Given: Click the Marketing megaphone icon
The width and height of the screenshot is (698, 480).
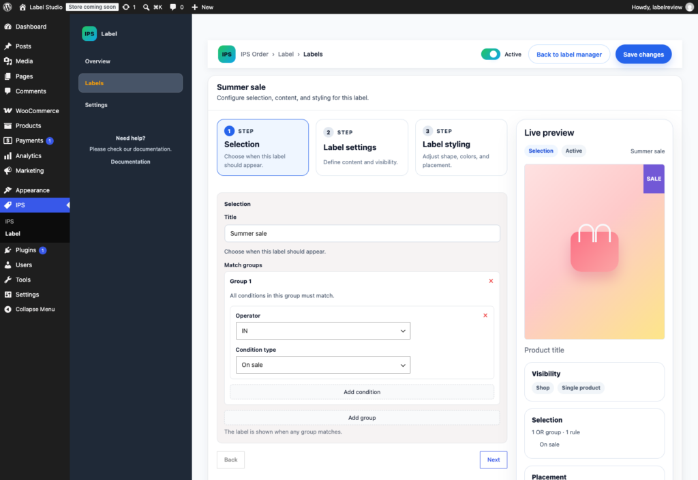Looking at the screenshot, I should coord(7,170).
